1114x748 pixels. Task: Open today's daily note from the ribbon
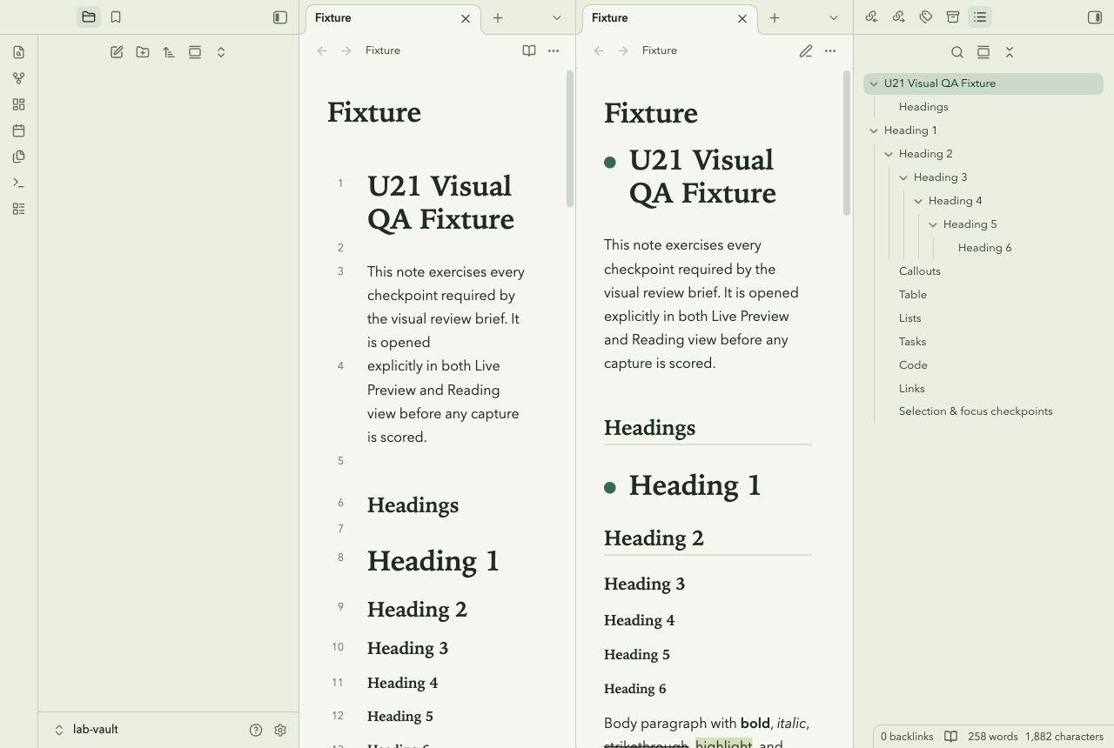pyautogui.click(x=19, y=130)
